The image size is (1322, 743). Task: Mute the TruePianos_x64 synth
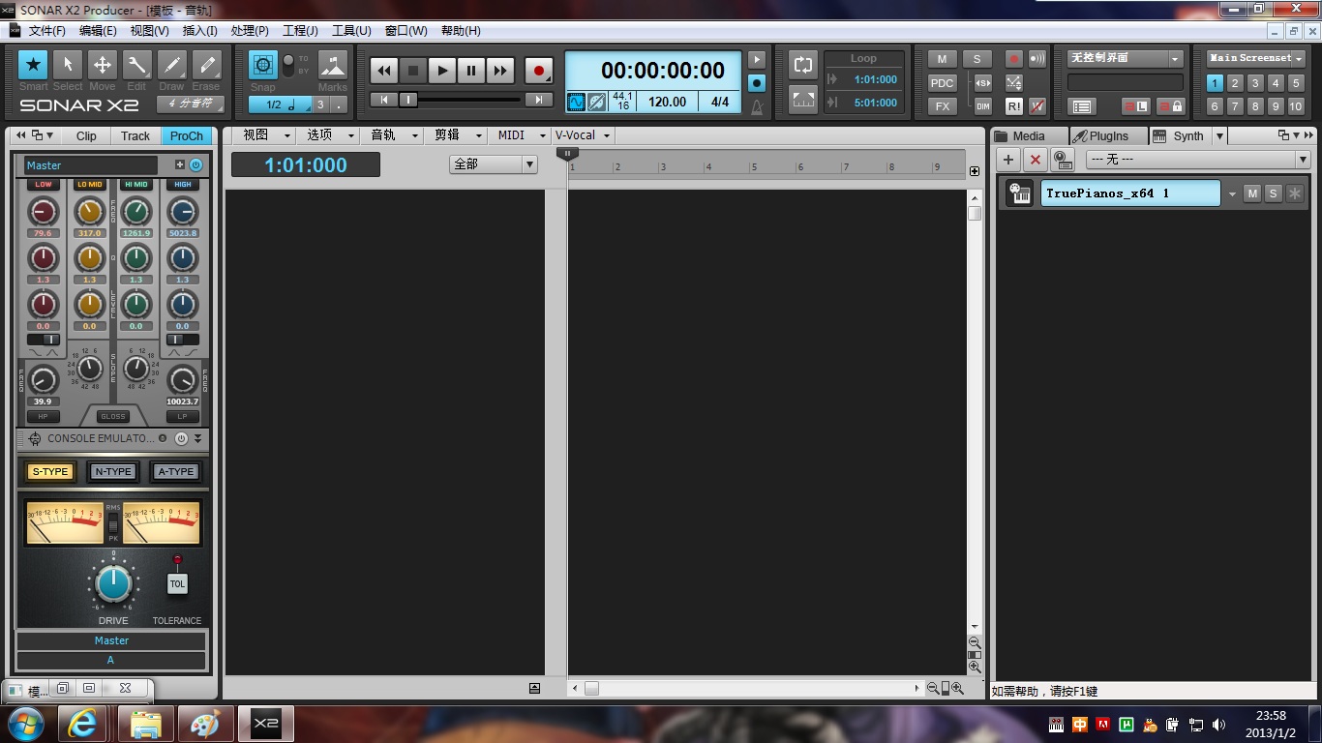[x=1252, y=193]
